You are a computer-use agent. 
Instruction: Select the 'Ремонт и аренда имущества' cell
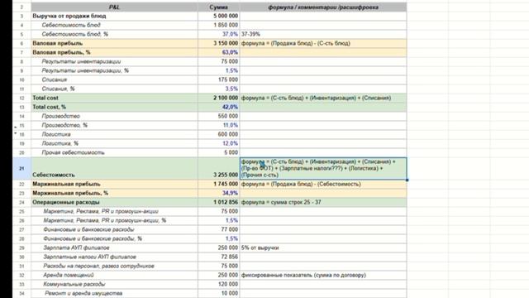(114, 294)
